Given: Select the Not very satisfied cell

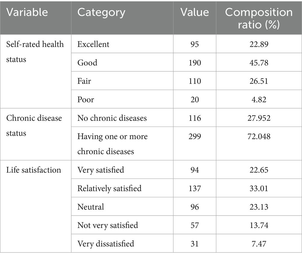Looking at the screenshot, I should pos(107,225).
